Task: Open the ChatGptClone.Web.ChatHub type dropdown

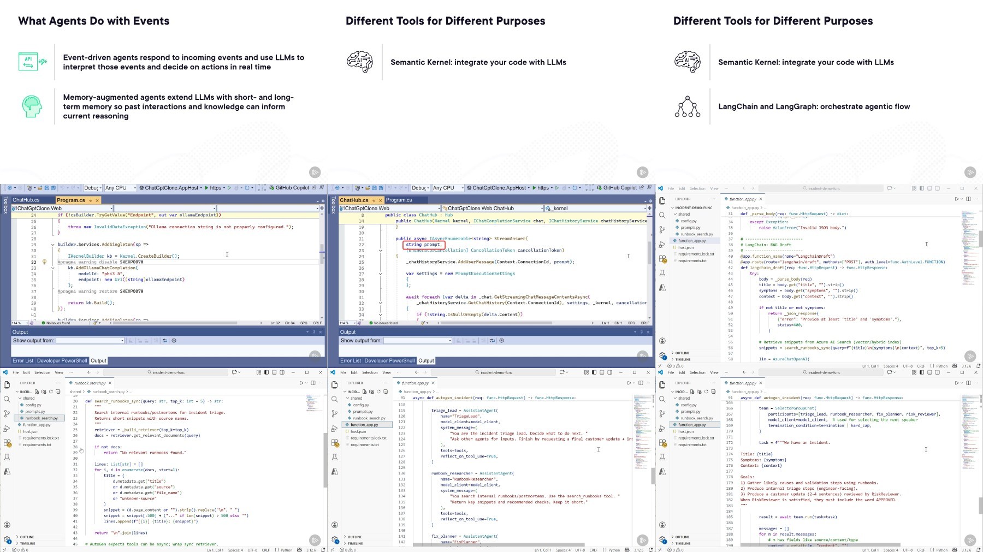Action: click(x=493, y=208)
